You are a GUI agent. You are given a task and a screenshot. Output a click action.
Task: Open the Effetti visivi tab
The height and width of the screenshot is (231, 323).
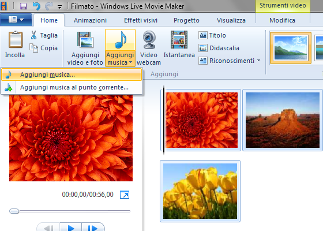141,20
